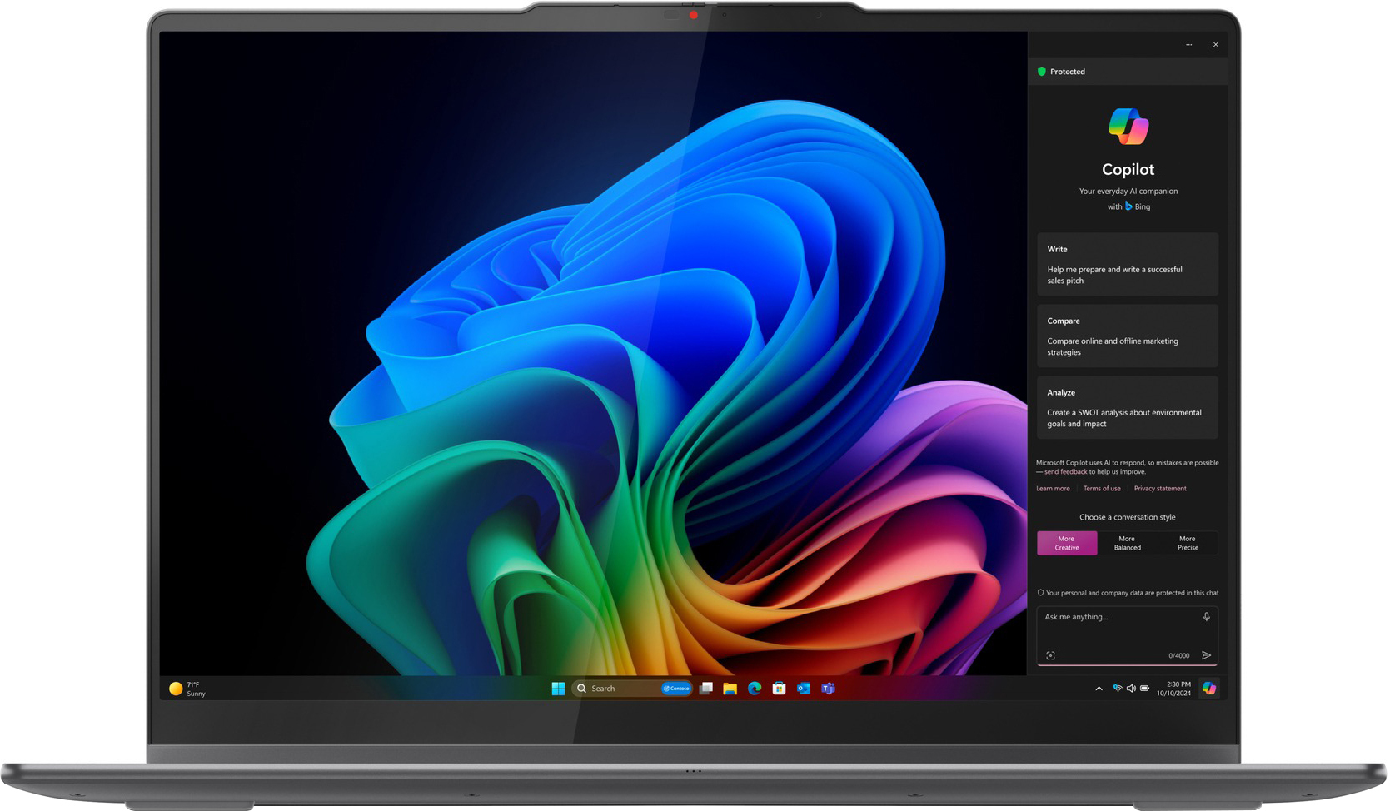Click the send message icon in Copilot
Screen dimensions: 1390x811
tap(1207, 656)
